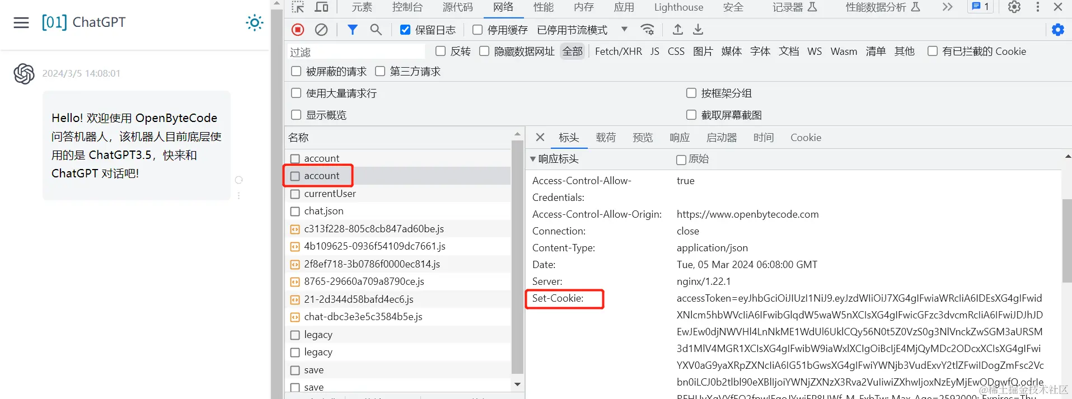Collapse the Response Headers section
Image resolution: width=1072 pixels, height=399 pixels.
click(533, 159)
